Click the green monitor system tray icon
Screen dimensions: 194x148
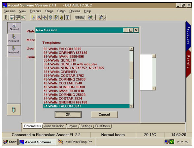tap(172, 142)
